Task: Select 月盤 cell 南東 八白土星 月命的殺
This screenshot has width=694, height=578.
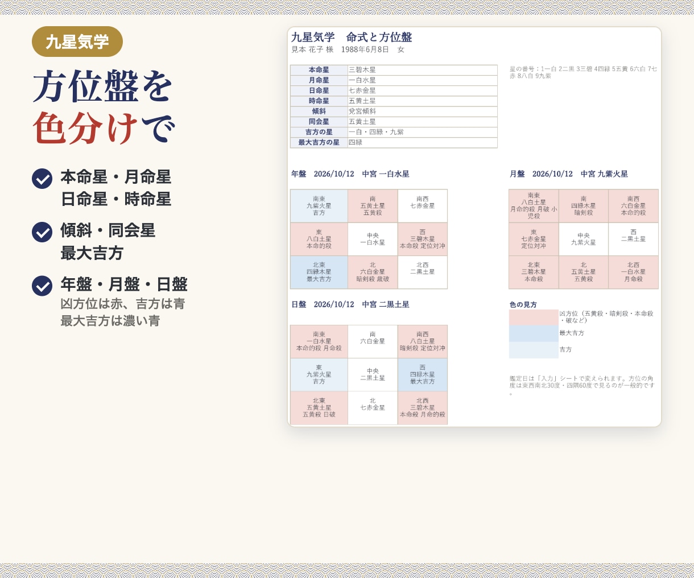Action: tap(534, 206)
